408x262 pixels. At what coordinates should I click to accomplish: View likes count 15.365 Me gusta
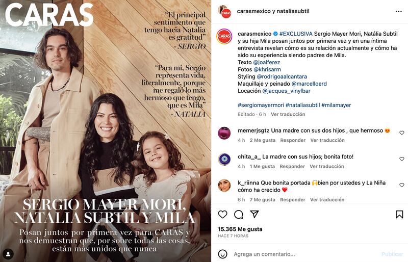coord(239,229)
